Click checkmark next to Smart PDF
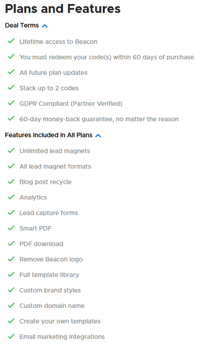 tap(11, 228)
